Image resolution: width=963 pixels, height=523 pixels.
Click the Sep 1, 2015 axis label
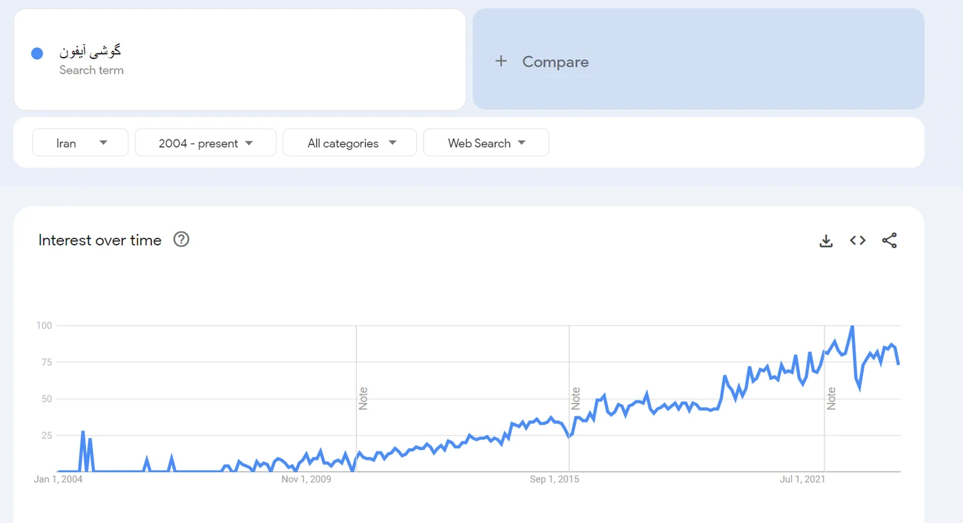coord(554,479)
